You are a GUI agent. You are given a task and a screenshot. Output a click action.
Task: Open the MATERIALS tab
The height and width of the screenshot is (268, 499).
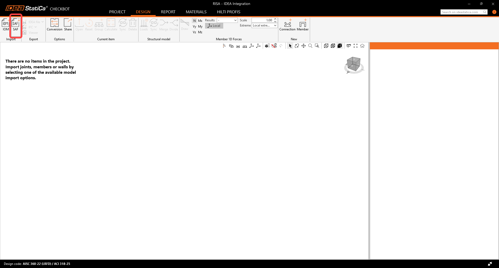click(196, 12)
